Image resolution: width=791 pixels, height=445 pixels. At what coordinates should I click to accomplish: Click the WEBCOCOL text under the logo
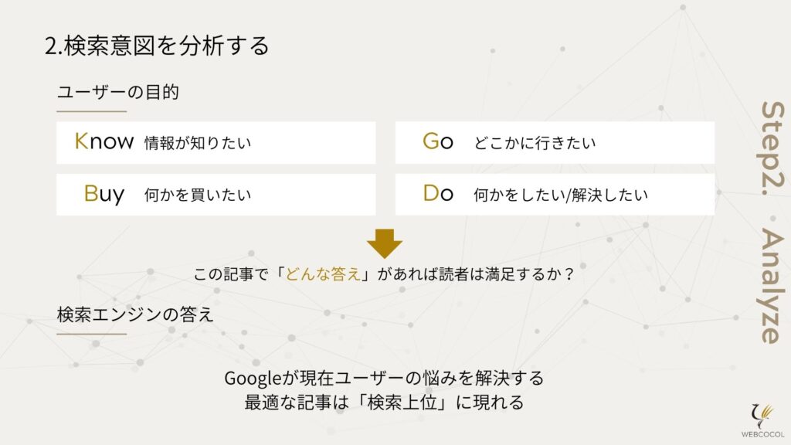coord(762,434)
